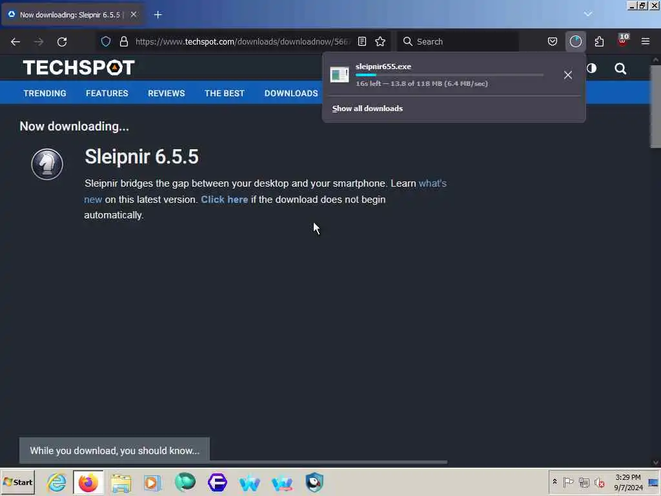The image size is (661, 496).
Task: Close the Now downloading tab
Action: [134, 14]
